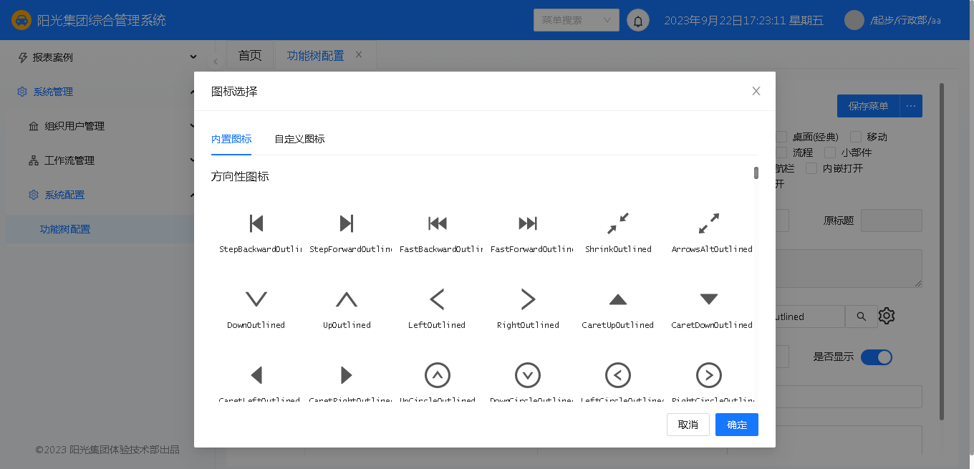The width and height of the screenshot is (974, 469).
Task: Toggle the 是否显示 switch
Action: (876, 357)
